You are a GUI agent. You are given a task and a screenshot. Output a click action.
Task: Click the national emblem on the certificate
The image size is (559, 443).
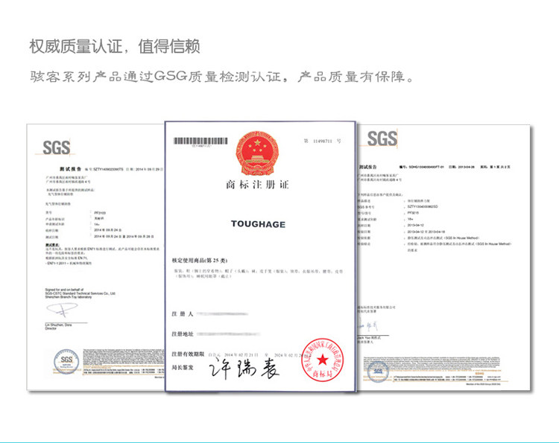pyautogui.click(x=257, y=153)
